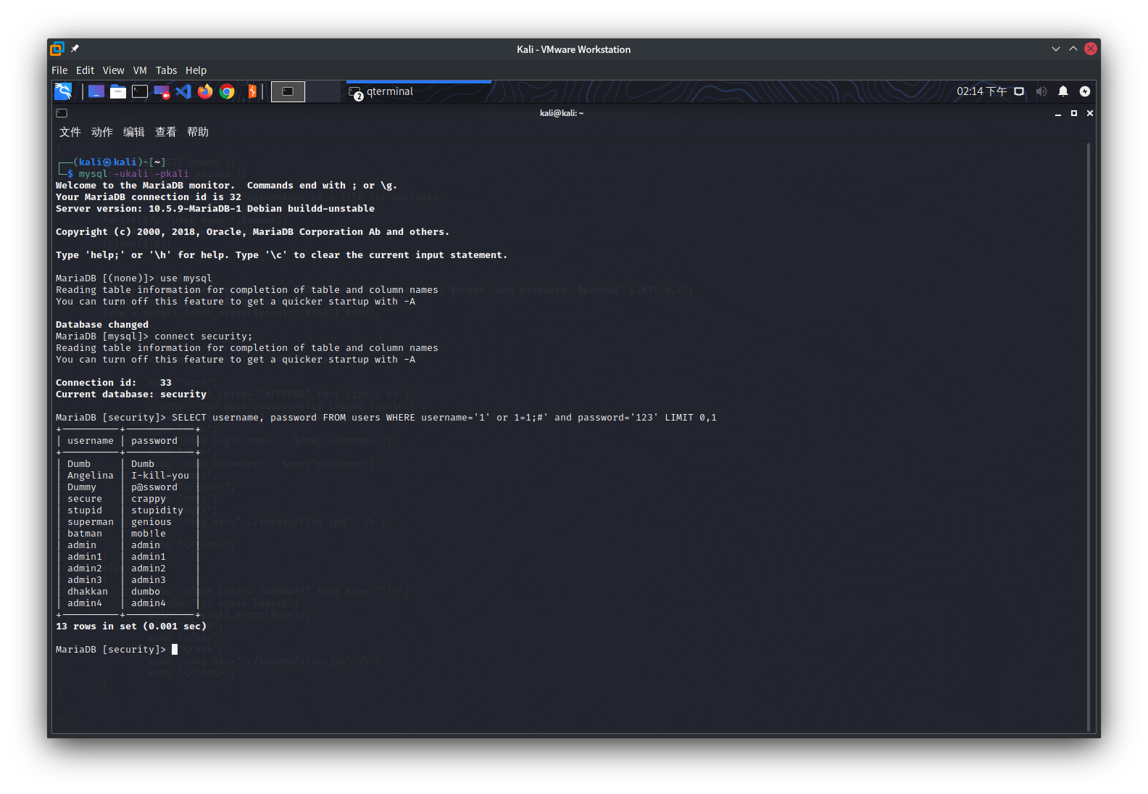Click the power manager tray icon

point(1085,91)
